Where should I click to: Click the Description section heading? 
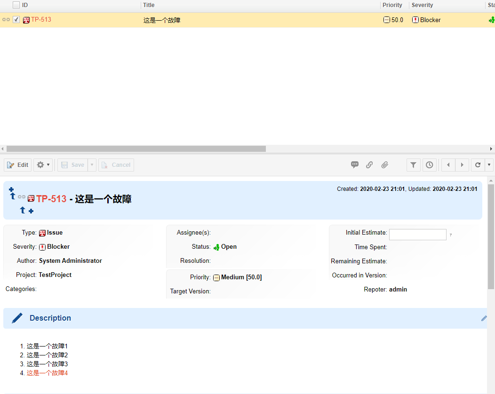point(50,318)
